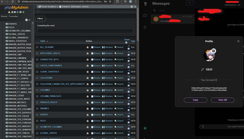Click the navigation tree scroll-up arrow
This screenshot has height=139, width=244.
click(32, 23)
